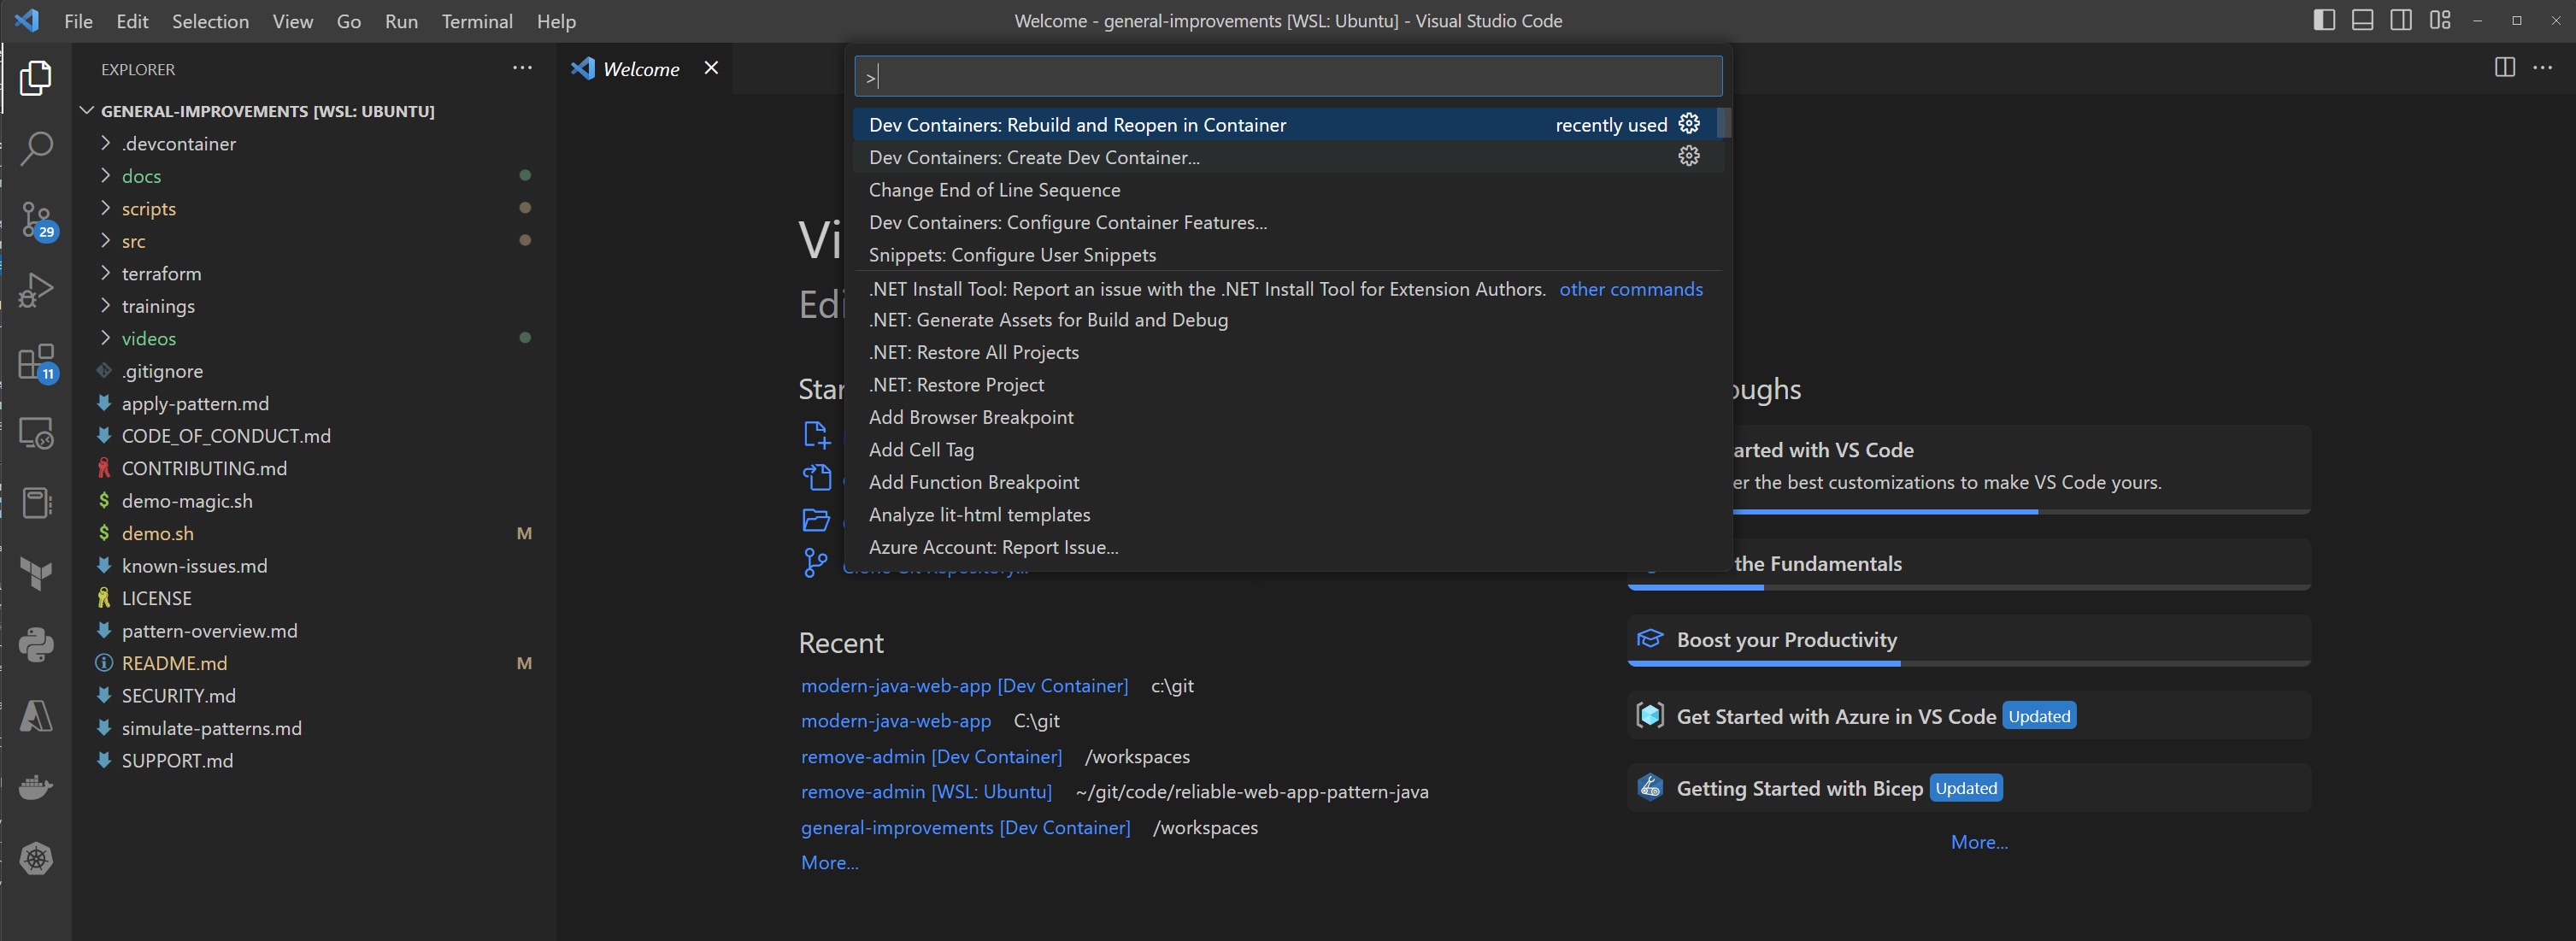This screenshot has width=2576, height=941.
Task: Click the command palette input field
Action: click(x=1288, y=77)
